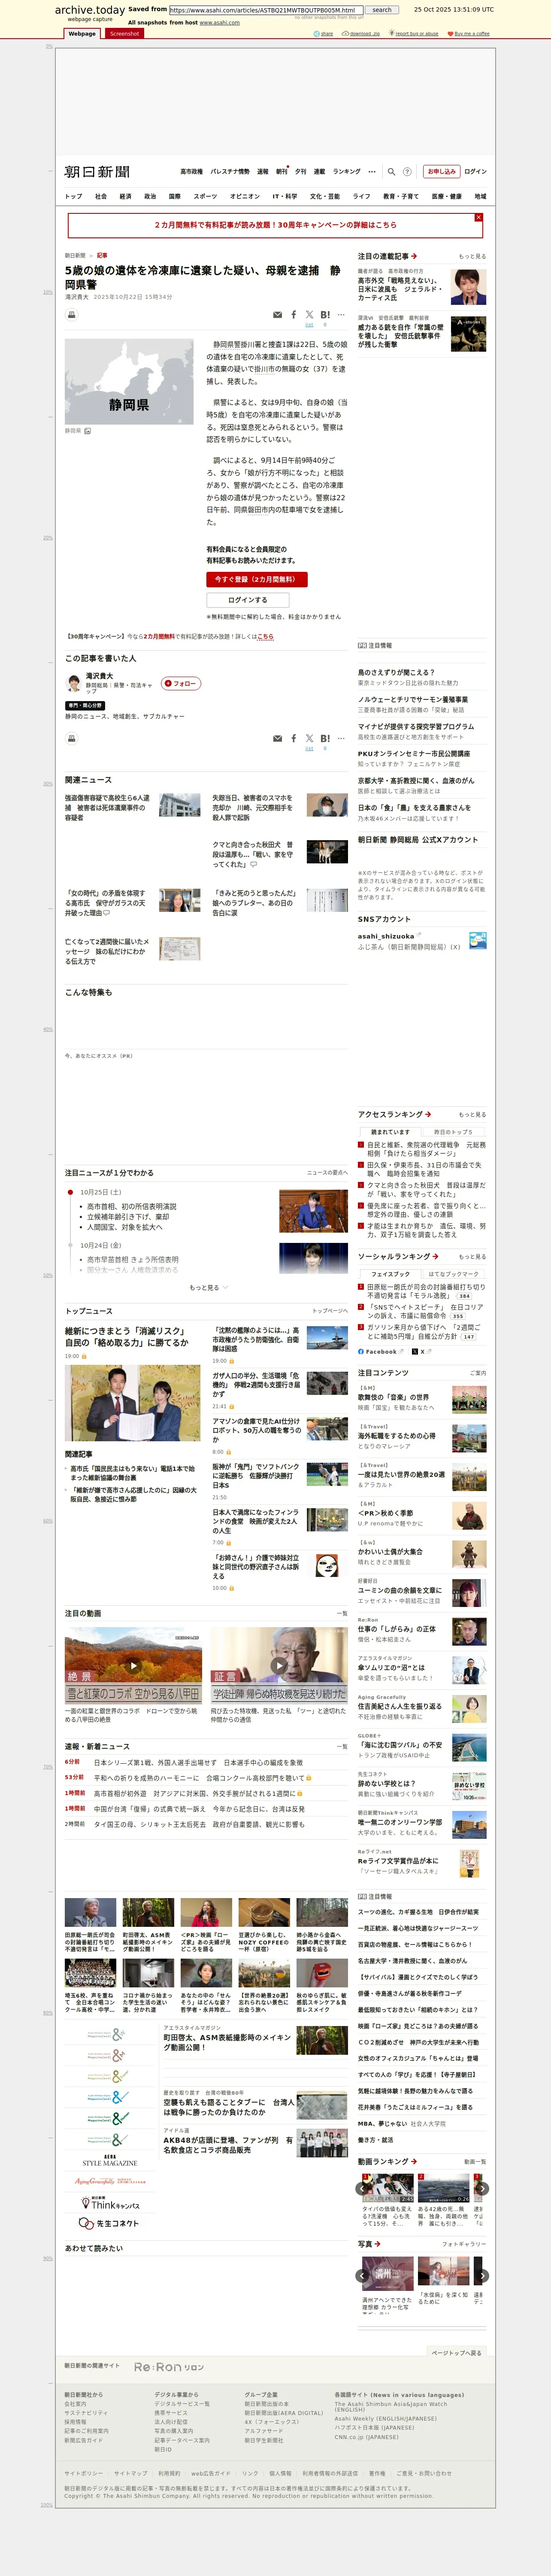This screenshot has width=551, height=2576.
Task: Open トップページへ link beside トップニュース
Action: [330, 1311]
